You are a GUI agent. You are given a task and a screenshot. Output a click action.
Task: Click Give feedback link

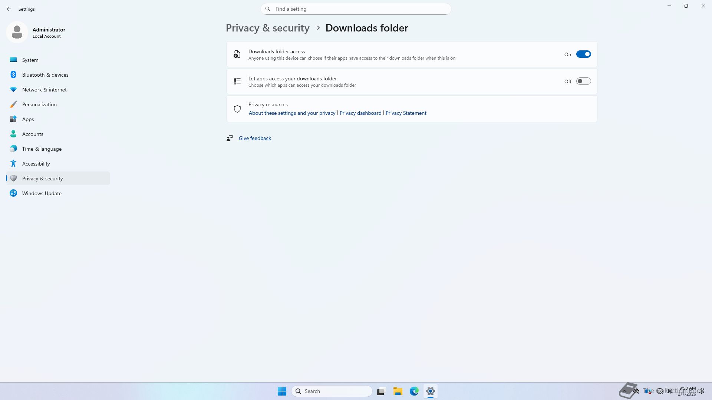tap(254, 139)
